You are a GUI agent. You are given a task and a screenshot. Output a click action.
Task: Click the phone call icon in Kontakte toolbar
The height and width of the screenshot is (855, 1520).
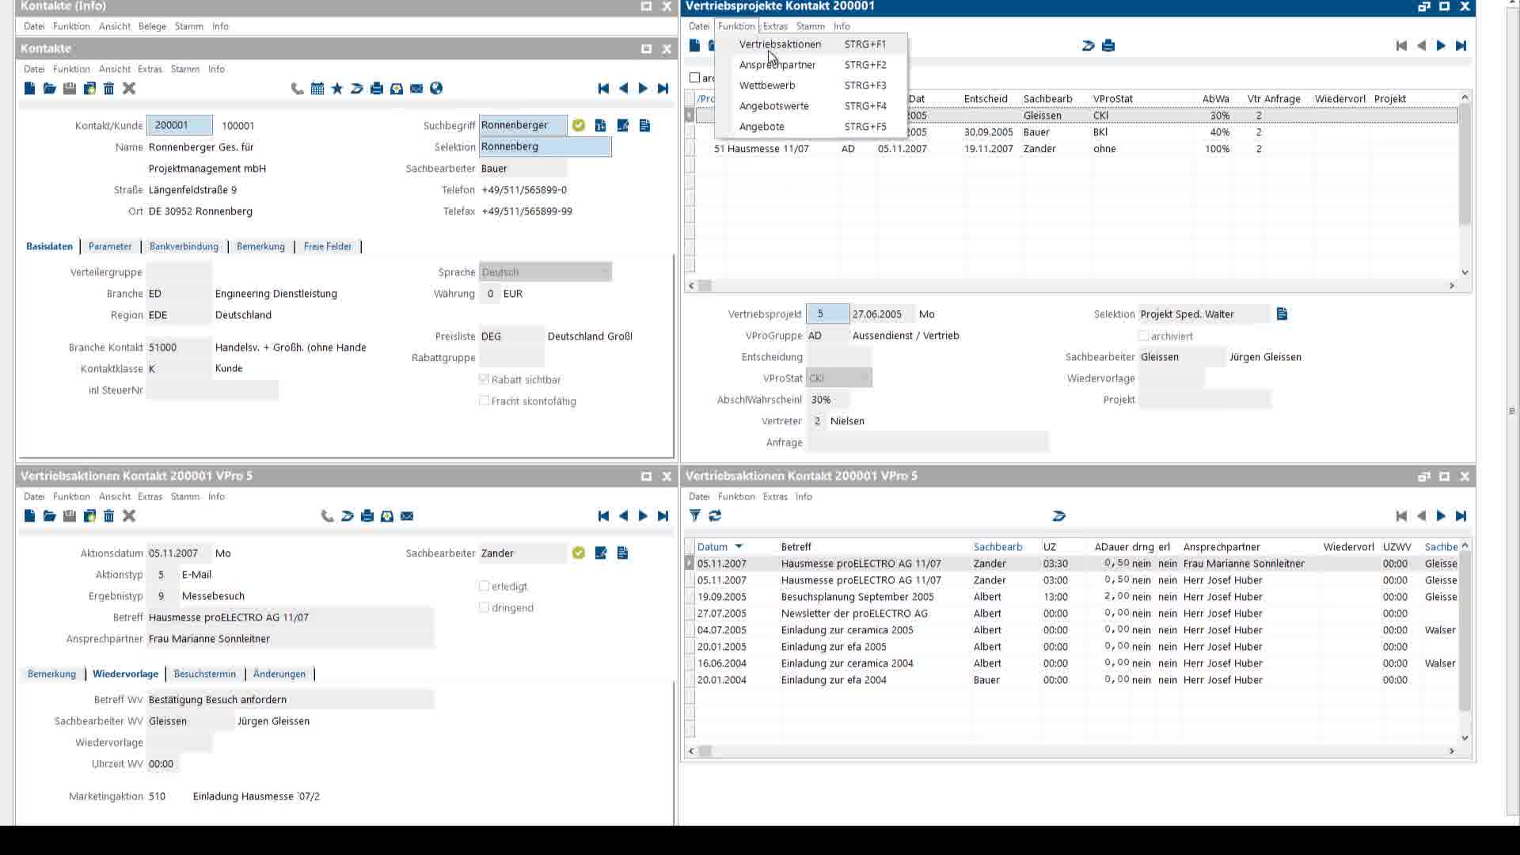[x=297, y=89]
